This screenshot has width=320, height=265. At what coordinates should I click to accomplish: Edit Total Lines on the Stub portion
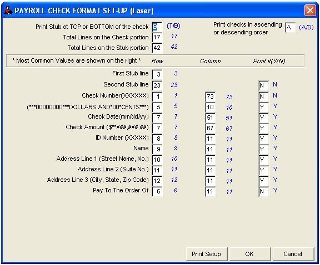157,48
